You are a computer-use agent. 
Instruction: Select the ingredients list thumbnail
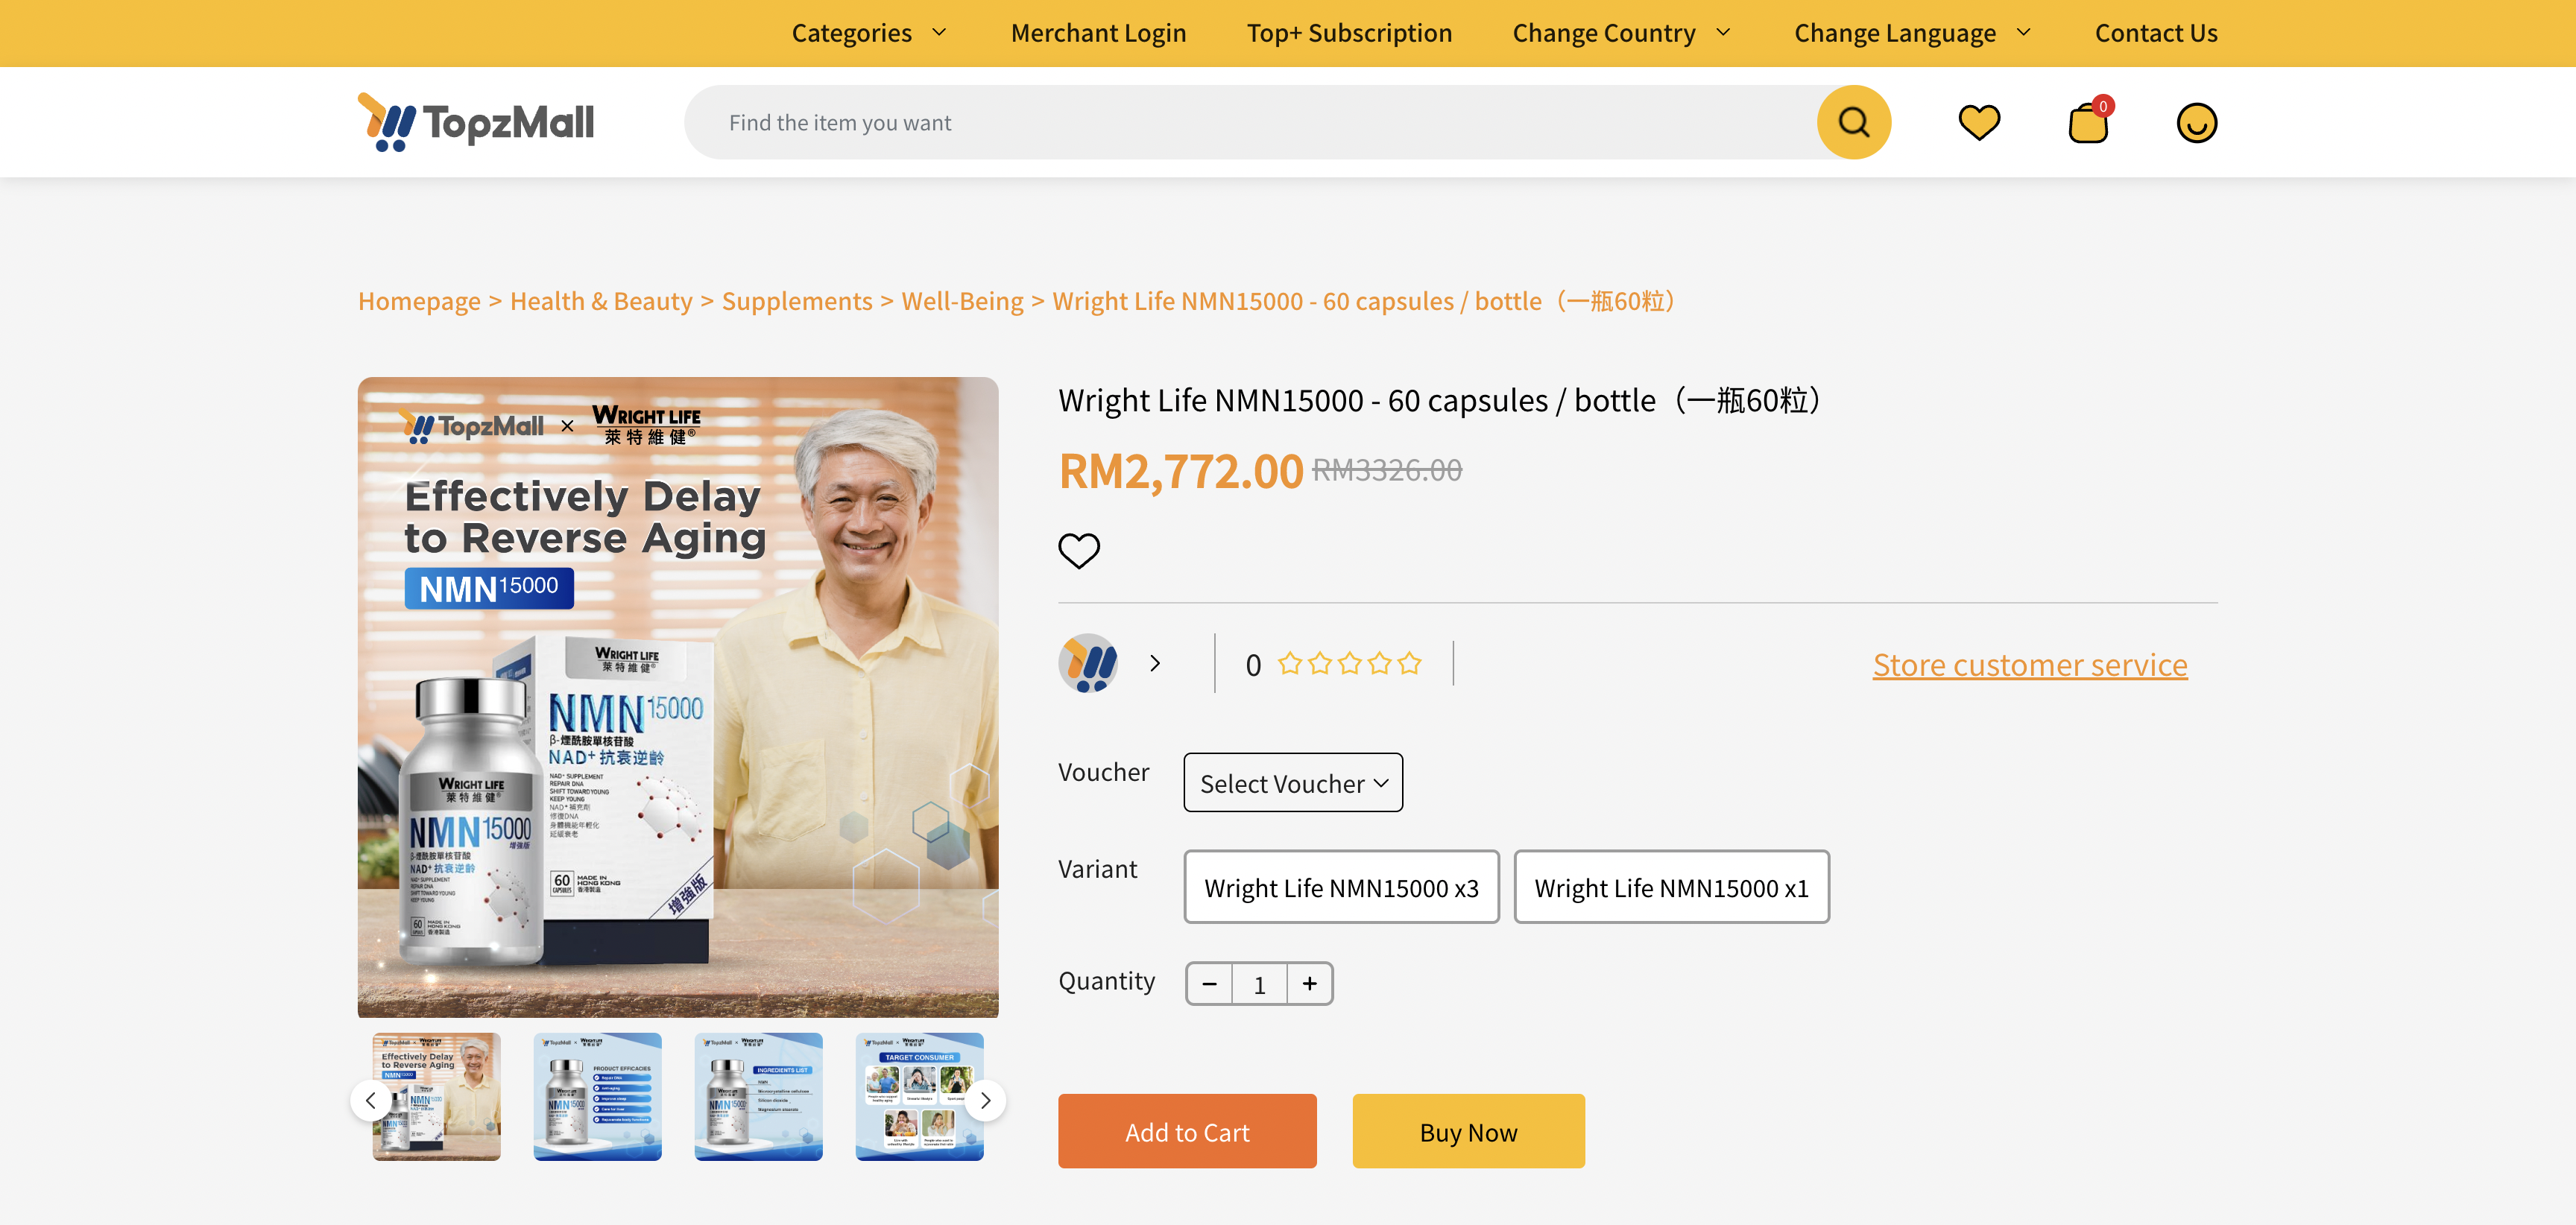coord(758,1097)
